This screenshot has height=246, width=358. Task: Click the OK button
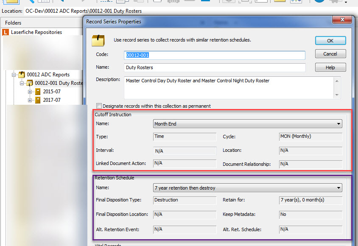tap(330, 41)
